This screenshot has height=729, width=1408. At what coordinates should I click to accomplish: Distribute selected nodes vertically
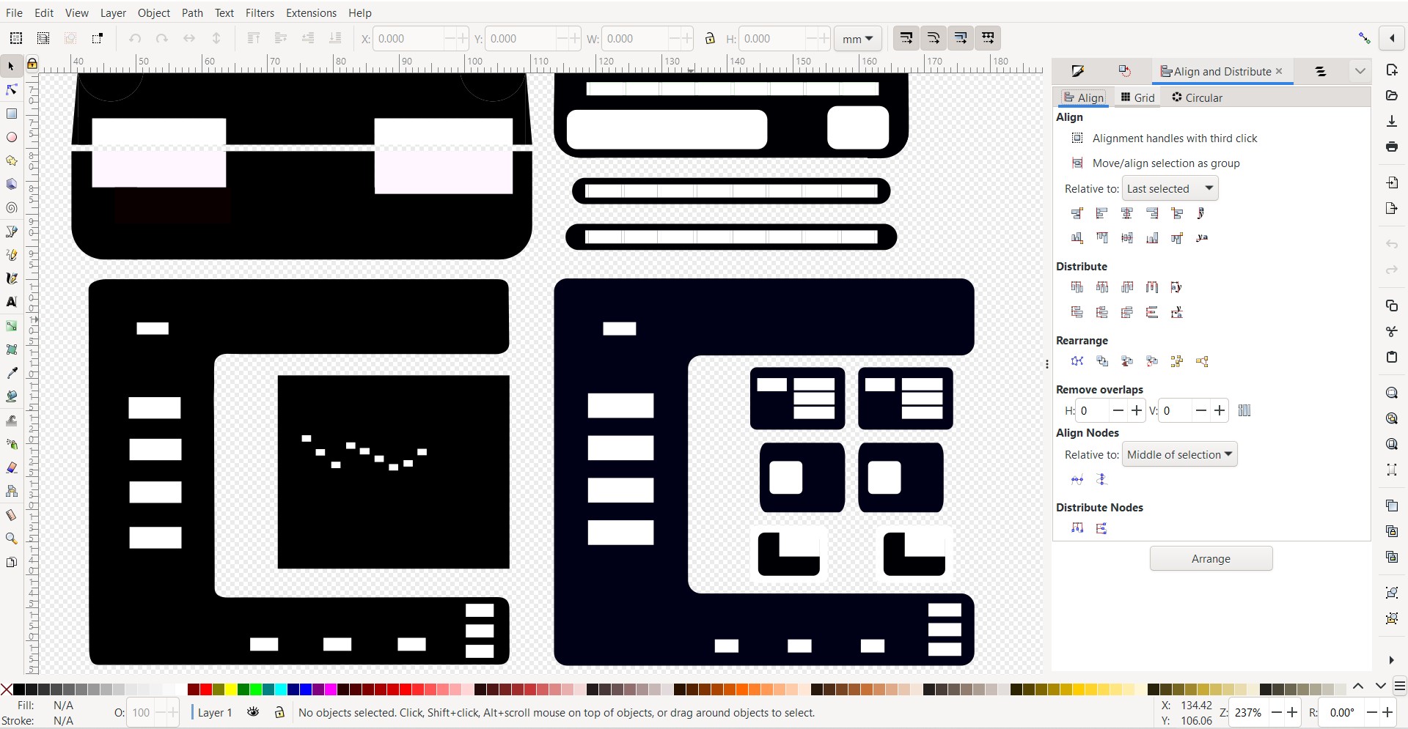[x=1101, y=528]
